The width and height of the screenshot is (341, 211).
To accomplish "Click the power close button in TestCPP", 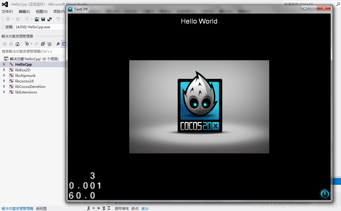I will coord(325,194).
